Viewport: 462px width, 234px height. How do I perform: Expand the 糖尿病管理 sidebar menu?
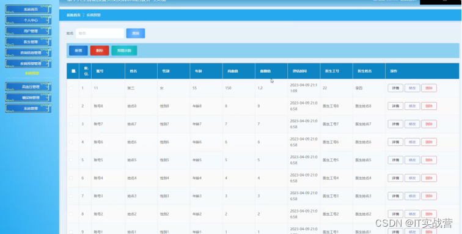28,98
